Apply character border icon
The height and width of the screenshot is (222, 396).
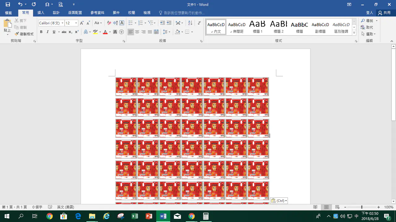[122, 23]
